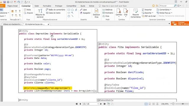
Task: Go to the next page in status bar
Action: click(x=101, y=104)
